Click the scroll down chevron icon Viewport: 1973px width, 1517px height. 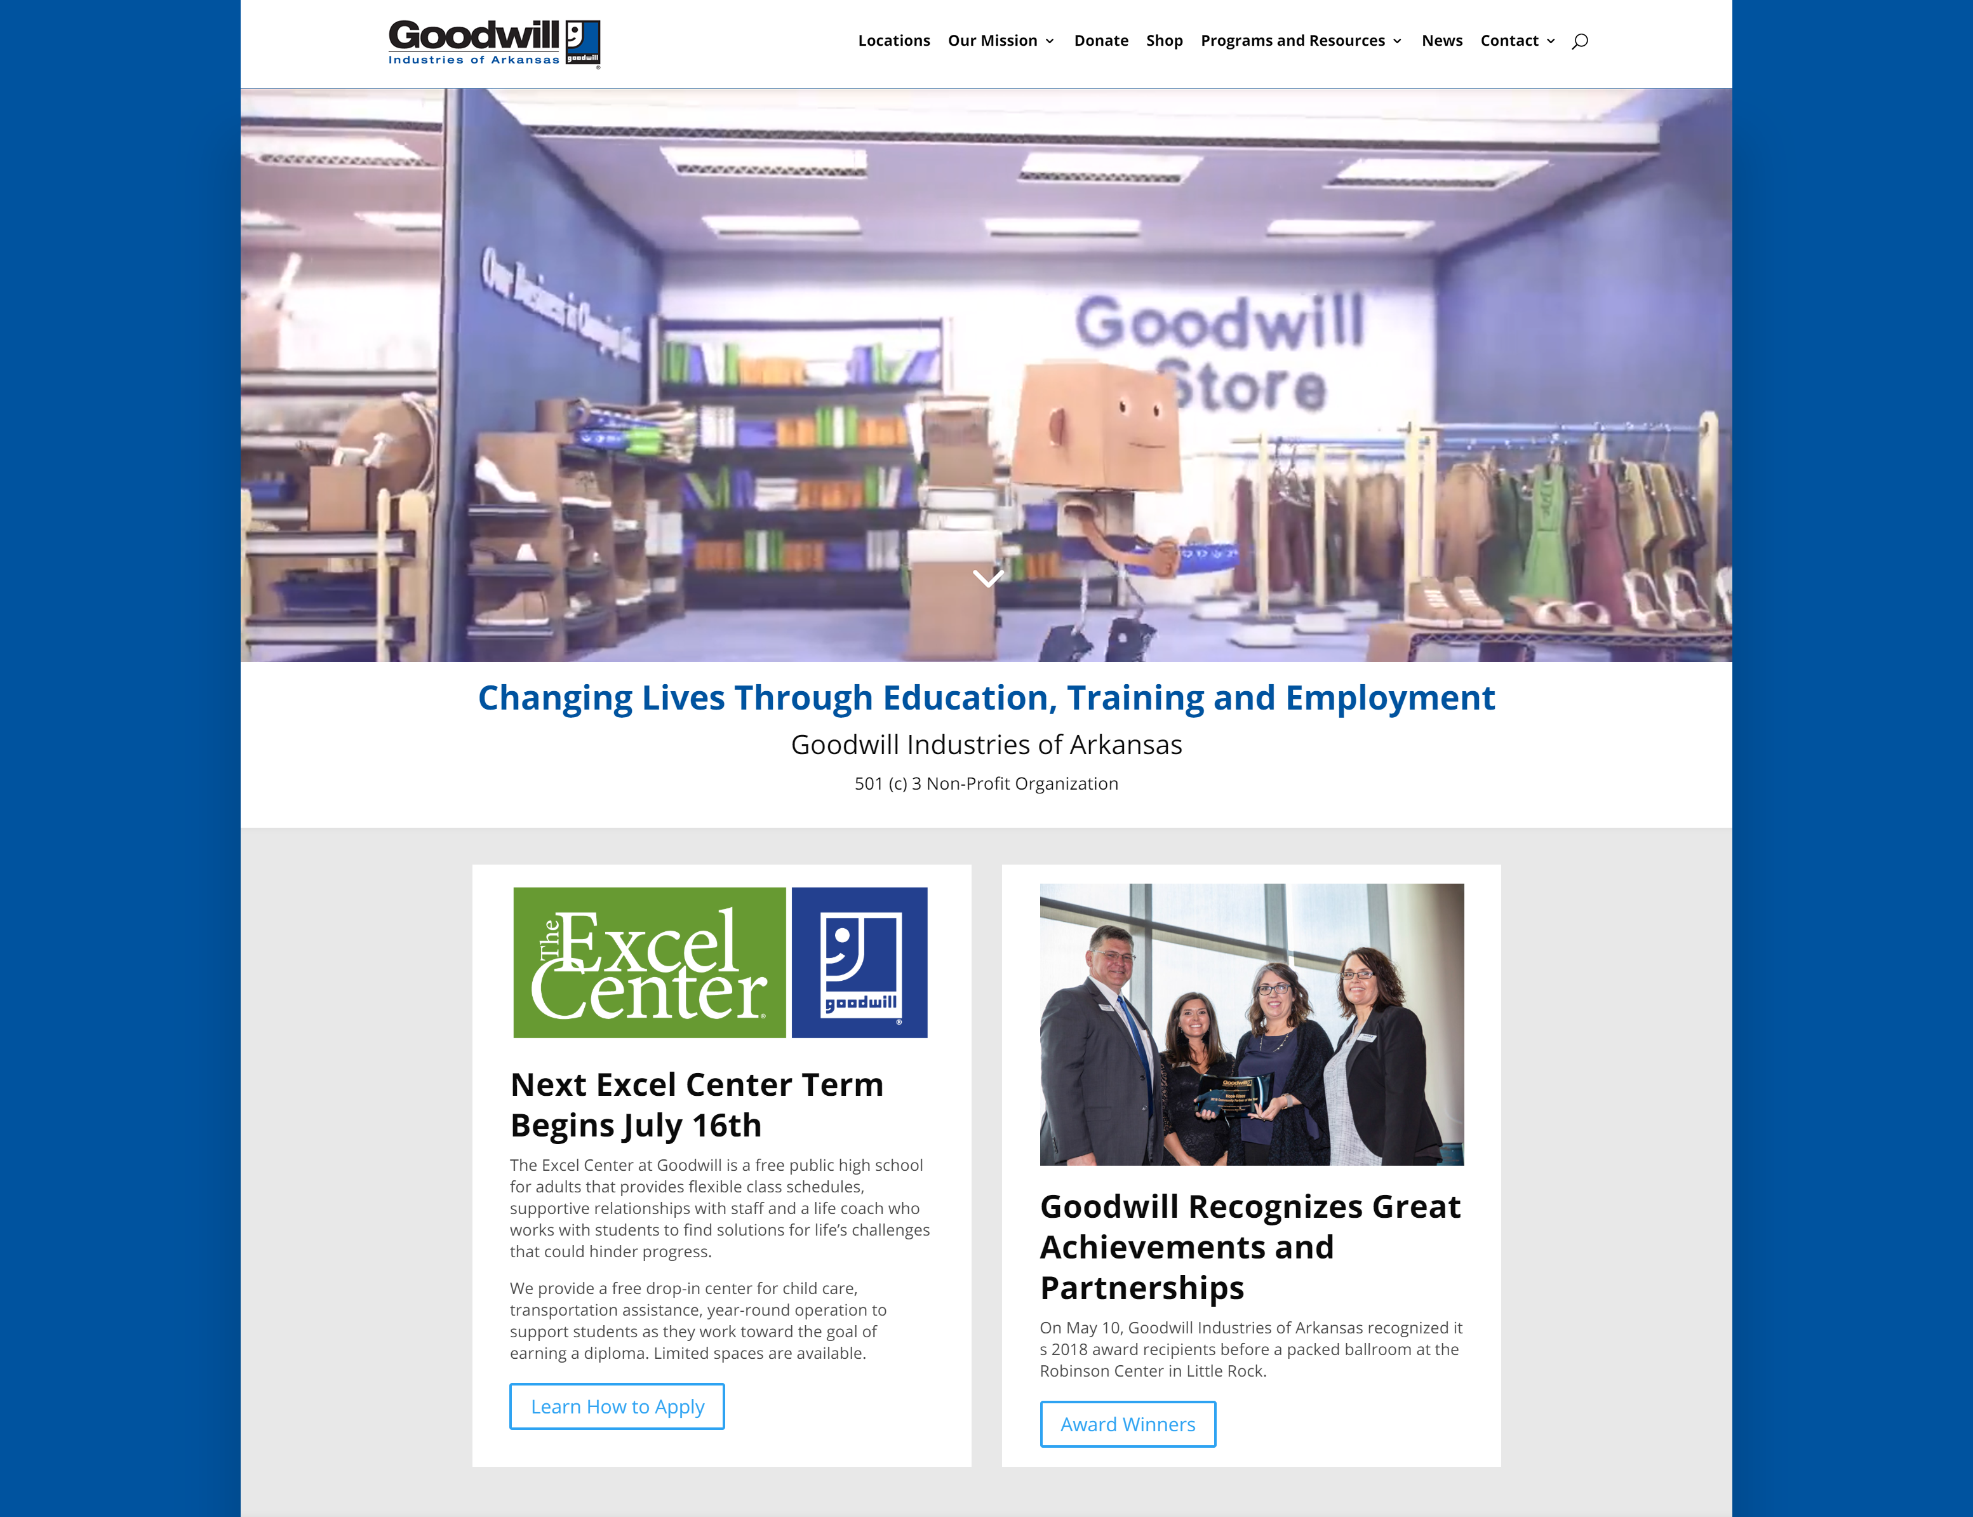(986, 576)
